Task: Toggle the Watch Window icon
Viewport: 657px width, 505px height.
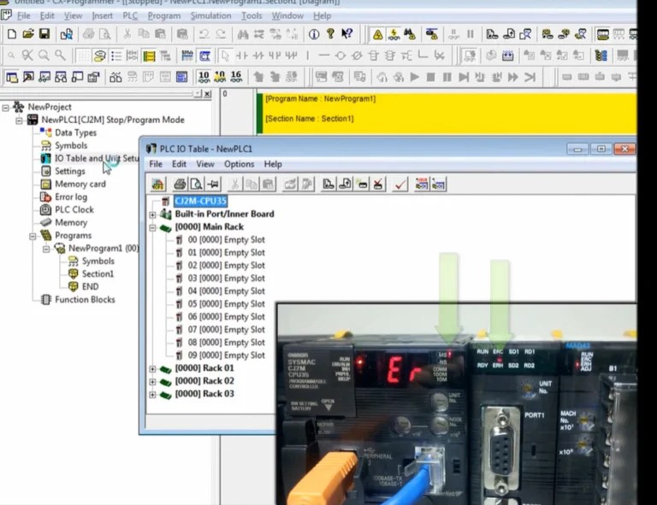Action: coord(44,77)
